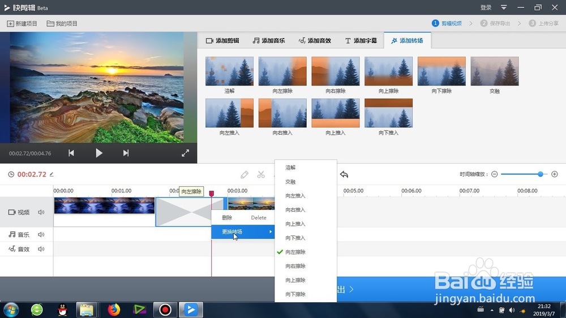The image size is (566, 318).
Task: Go to step 1 剪辑视频
Action: click(x=447, y=23)
